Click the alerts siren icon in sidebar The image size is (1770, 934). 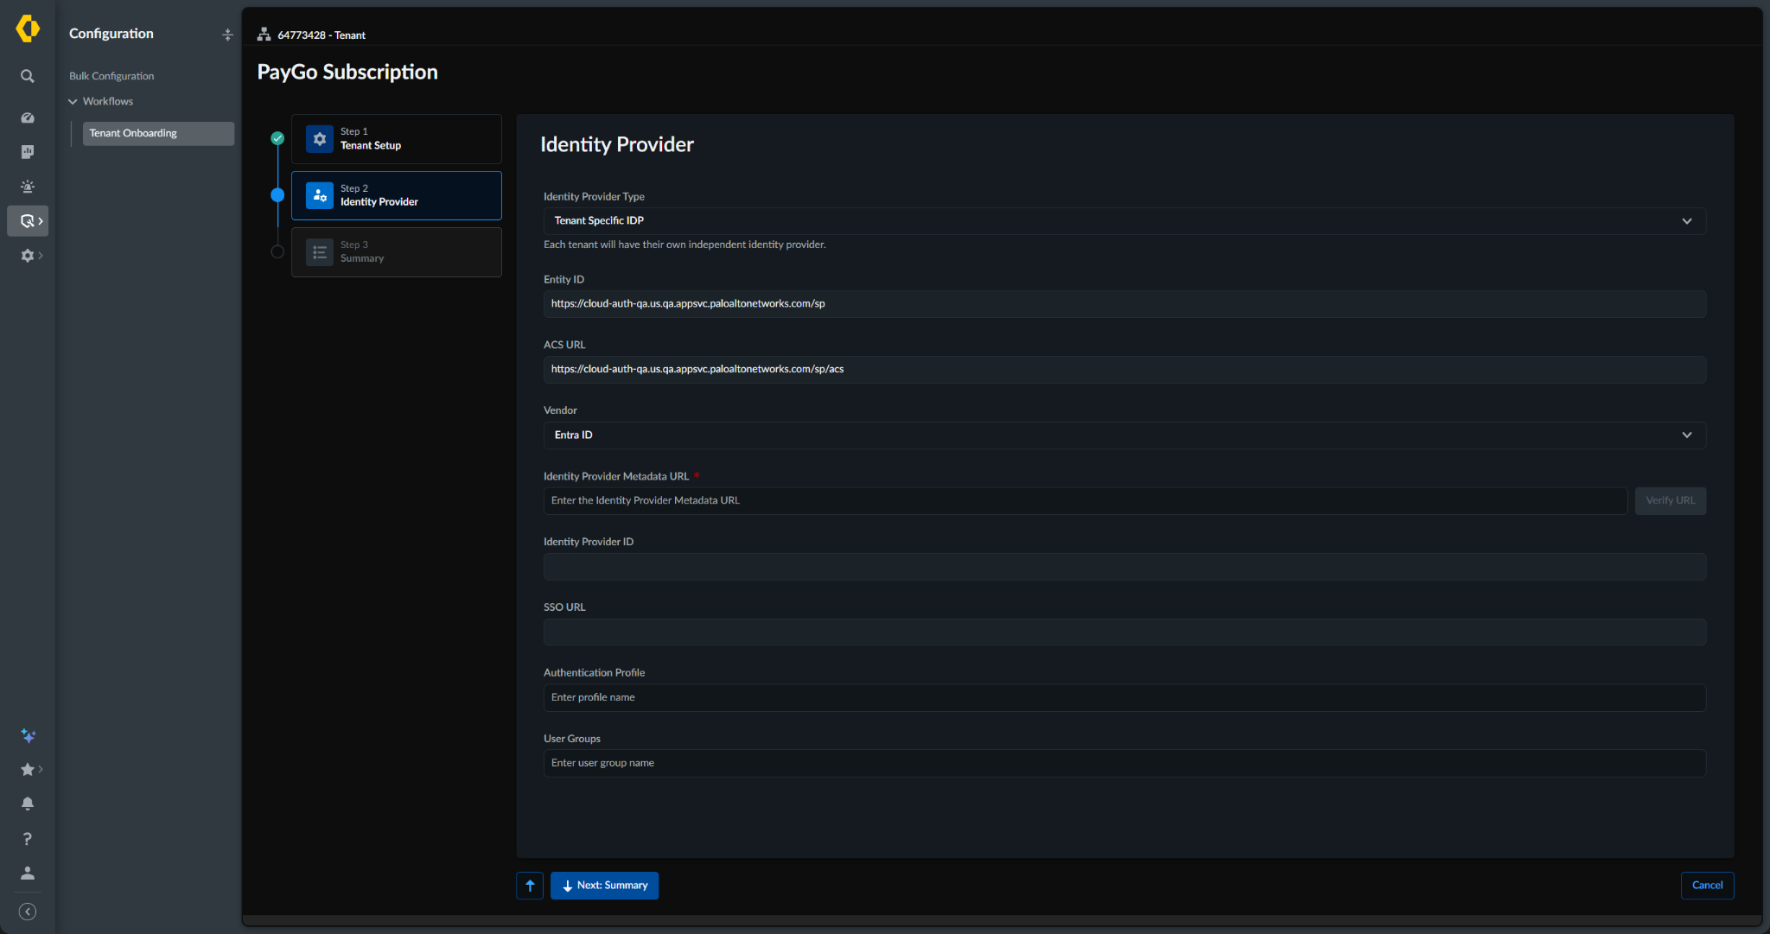[x=28, y=187]
